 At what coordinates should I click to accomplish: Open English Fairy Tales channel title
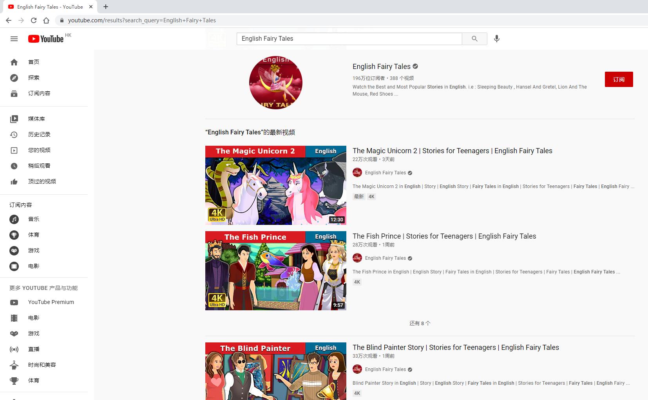[x=381, y=67]
